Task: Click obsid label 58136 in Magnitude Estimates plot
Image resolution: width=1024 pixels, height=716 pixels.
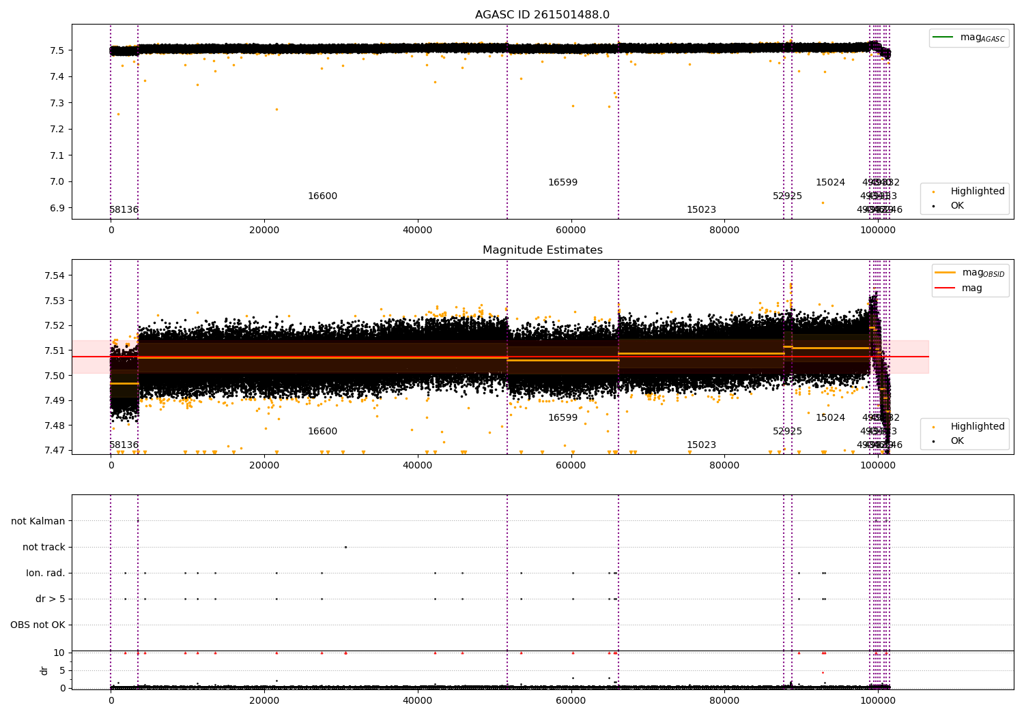Action: tap(124, 445)
